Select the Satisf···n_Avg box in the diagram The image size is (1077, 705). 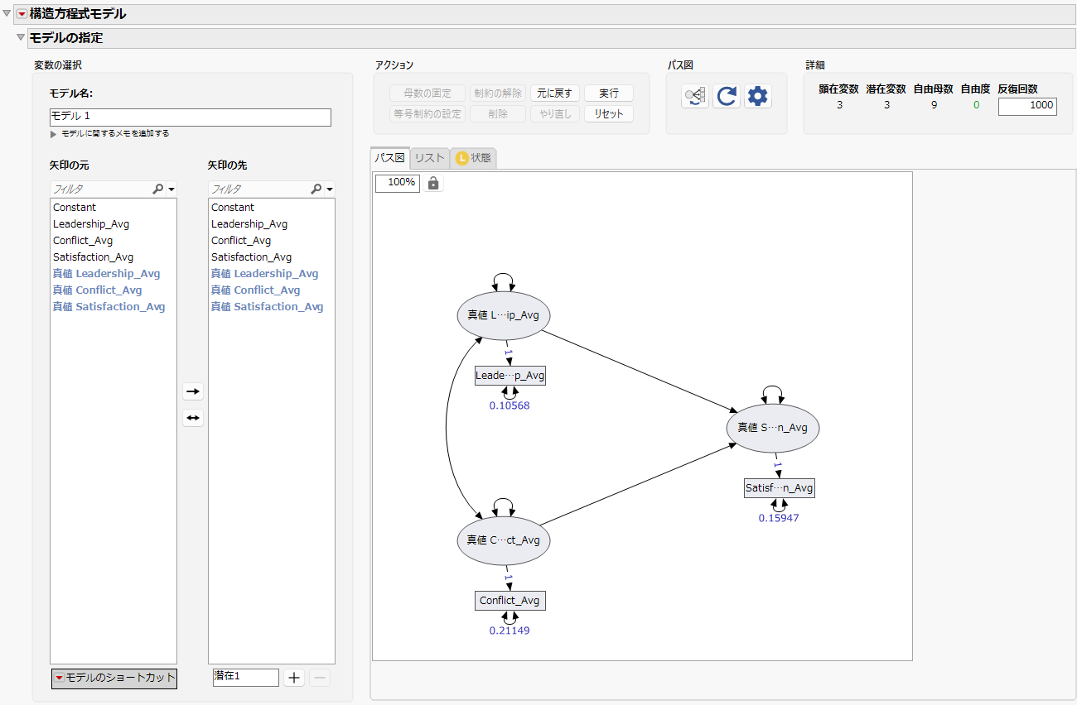point(779,488)
